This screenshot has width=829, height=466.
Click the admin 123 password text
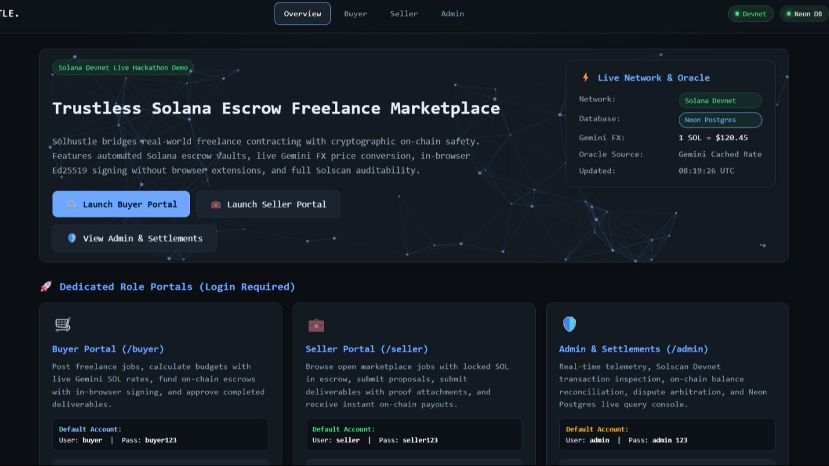coord(670,440)
